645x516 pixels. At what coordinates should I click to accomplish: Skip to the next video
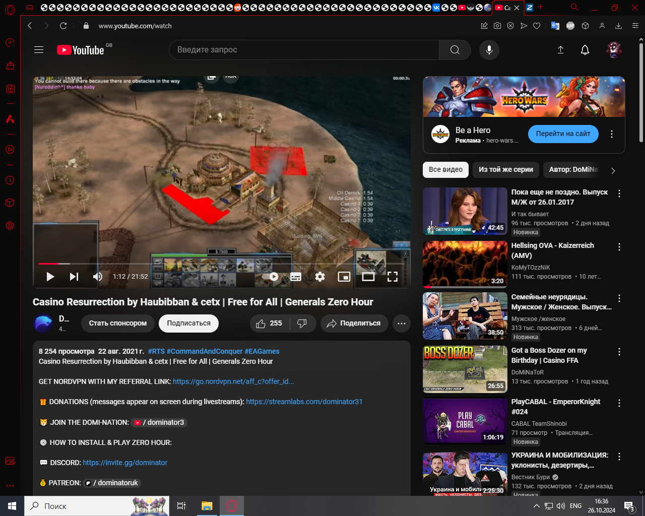click(x=74, y=277)
